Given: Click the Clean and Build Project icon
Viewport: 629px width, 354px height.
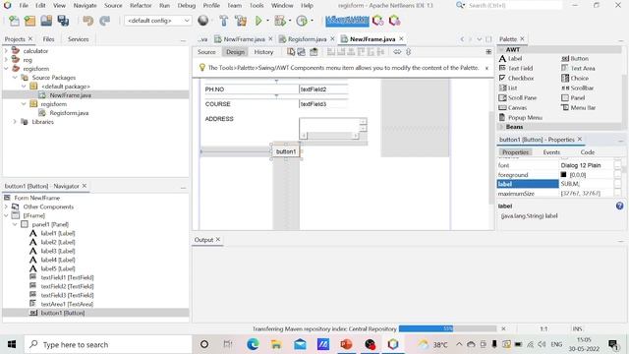Looking at the screenshot, I should coord(241,21).
